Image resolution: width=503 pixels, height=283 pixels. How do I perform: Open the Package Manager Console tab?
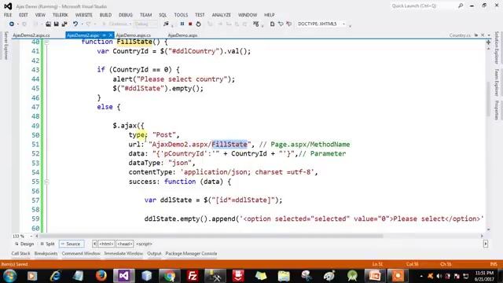[191, 253]
